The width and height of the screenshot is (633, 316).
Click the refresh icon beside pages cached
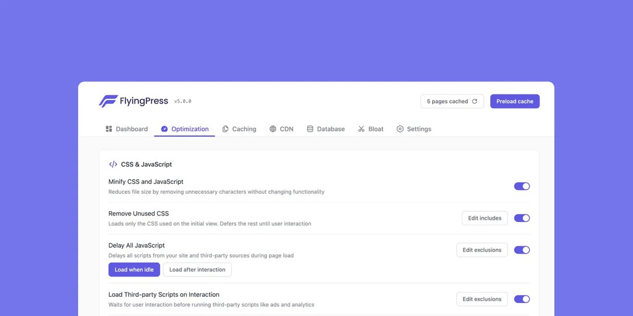475,102
